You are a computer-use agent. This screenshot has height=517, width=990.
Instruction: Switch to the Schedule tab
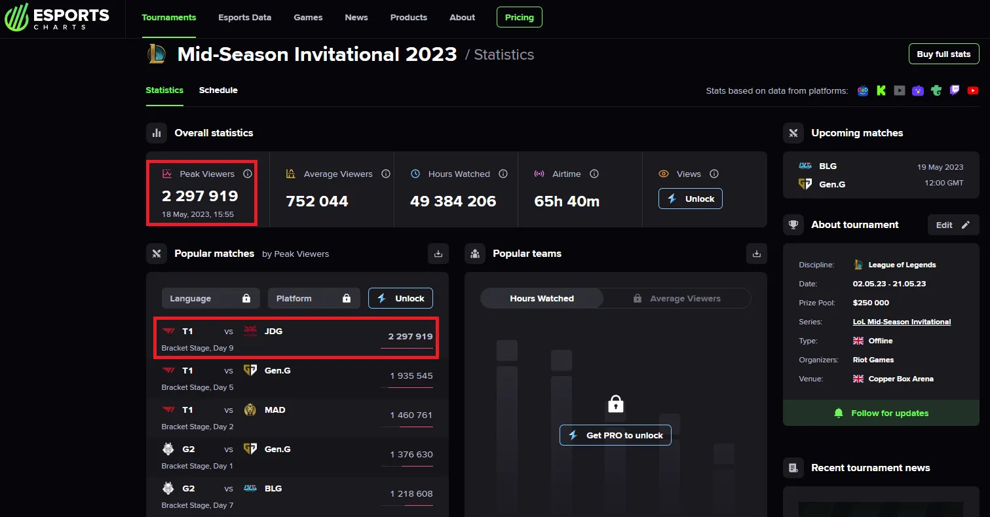click(x=218, y=90)
